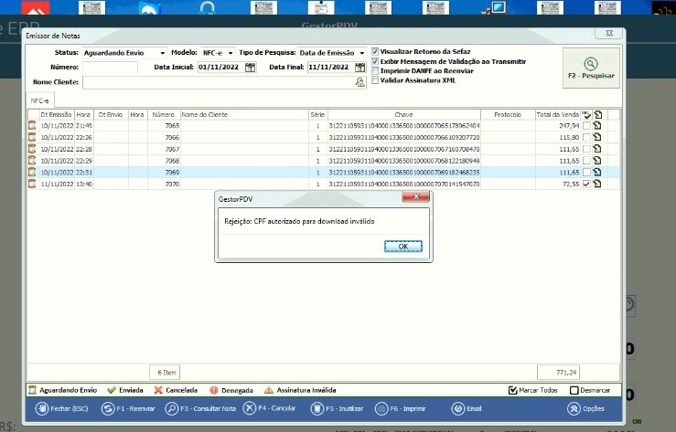Click F6 - Imprimir in the bottom toolbar
Viewport: 676px width, 432px height.
(x=407, y=408)
